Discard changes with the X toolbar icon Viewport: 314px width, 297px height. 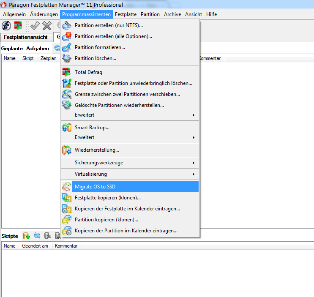click(x=47, y=26)
